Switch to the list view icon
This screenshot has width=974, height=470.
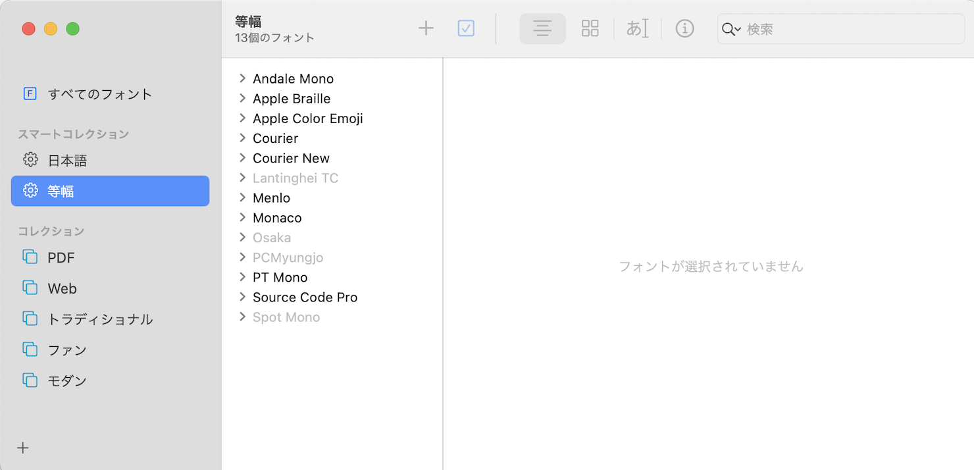[x=542, y=29]
